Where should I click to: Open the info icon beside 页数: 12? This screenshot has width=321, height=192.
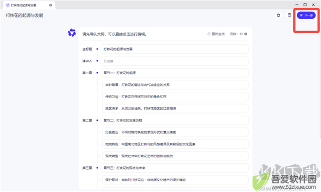246,34
